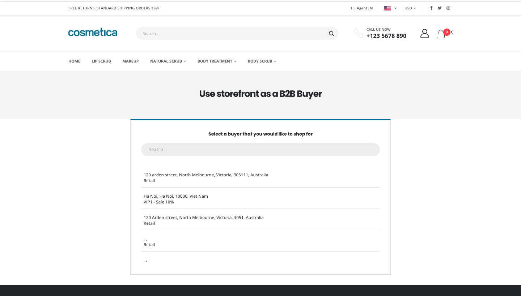Click the cosmetica logo
Image resolution: width=521 pixels, height=296 pixels.
(x=93, y=33)
